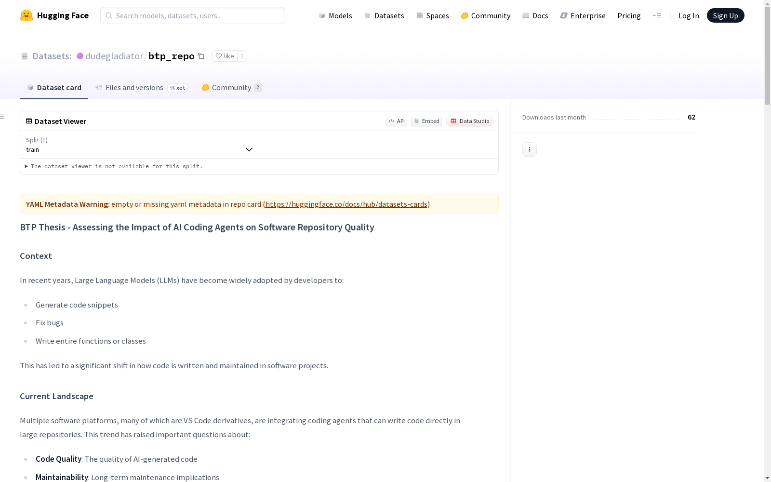
Task: Click the API button in Dataset Viewer
Action: pos(397,121)
